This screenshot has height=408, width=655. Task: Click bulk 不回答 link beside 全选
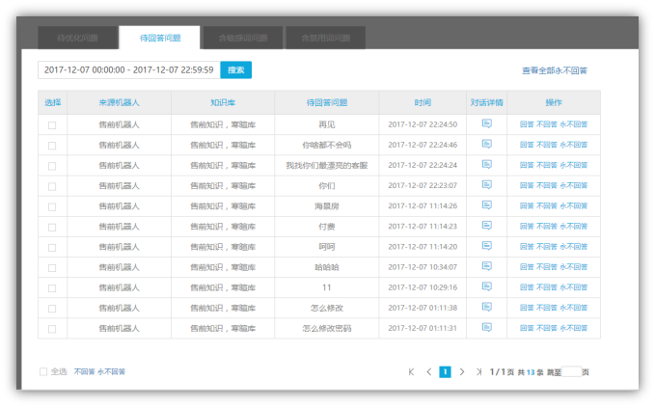(x=84, y=371)
